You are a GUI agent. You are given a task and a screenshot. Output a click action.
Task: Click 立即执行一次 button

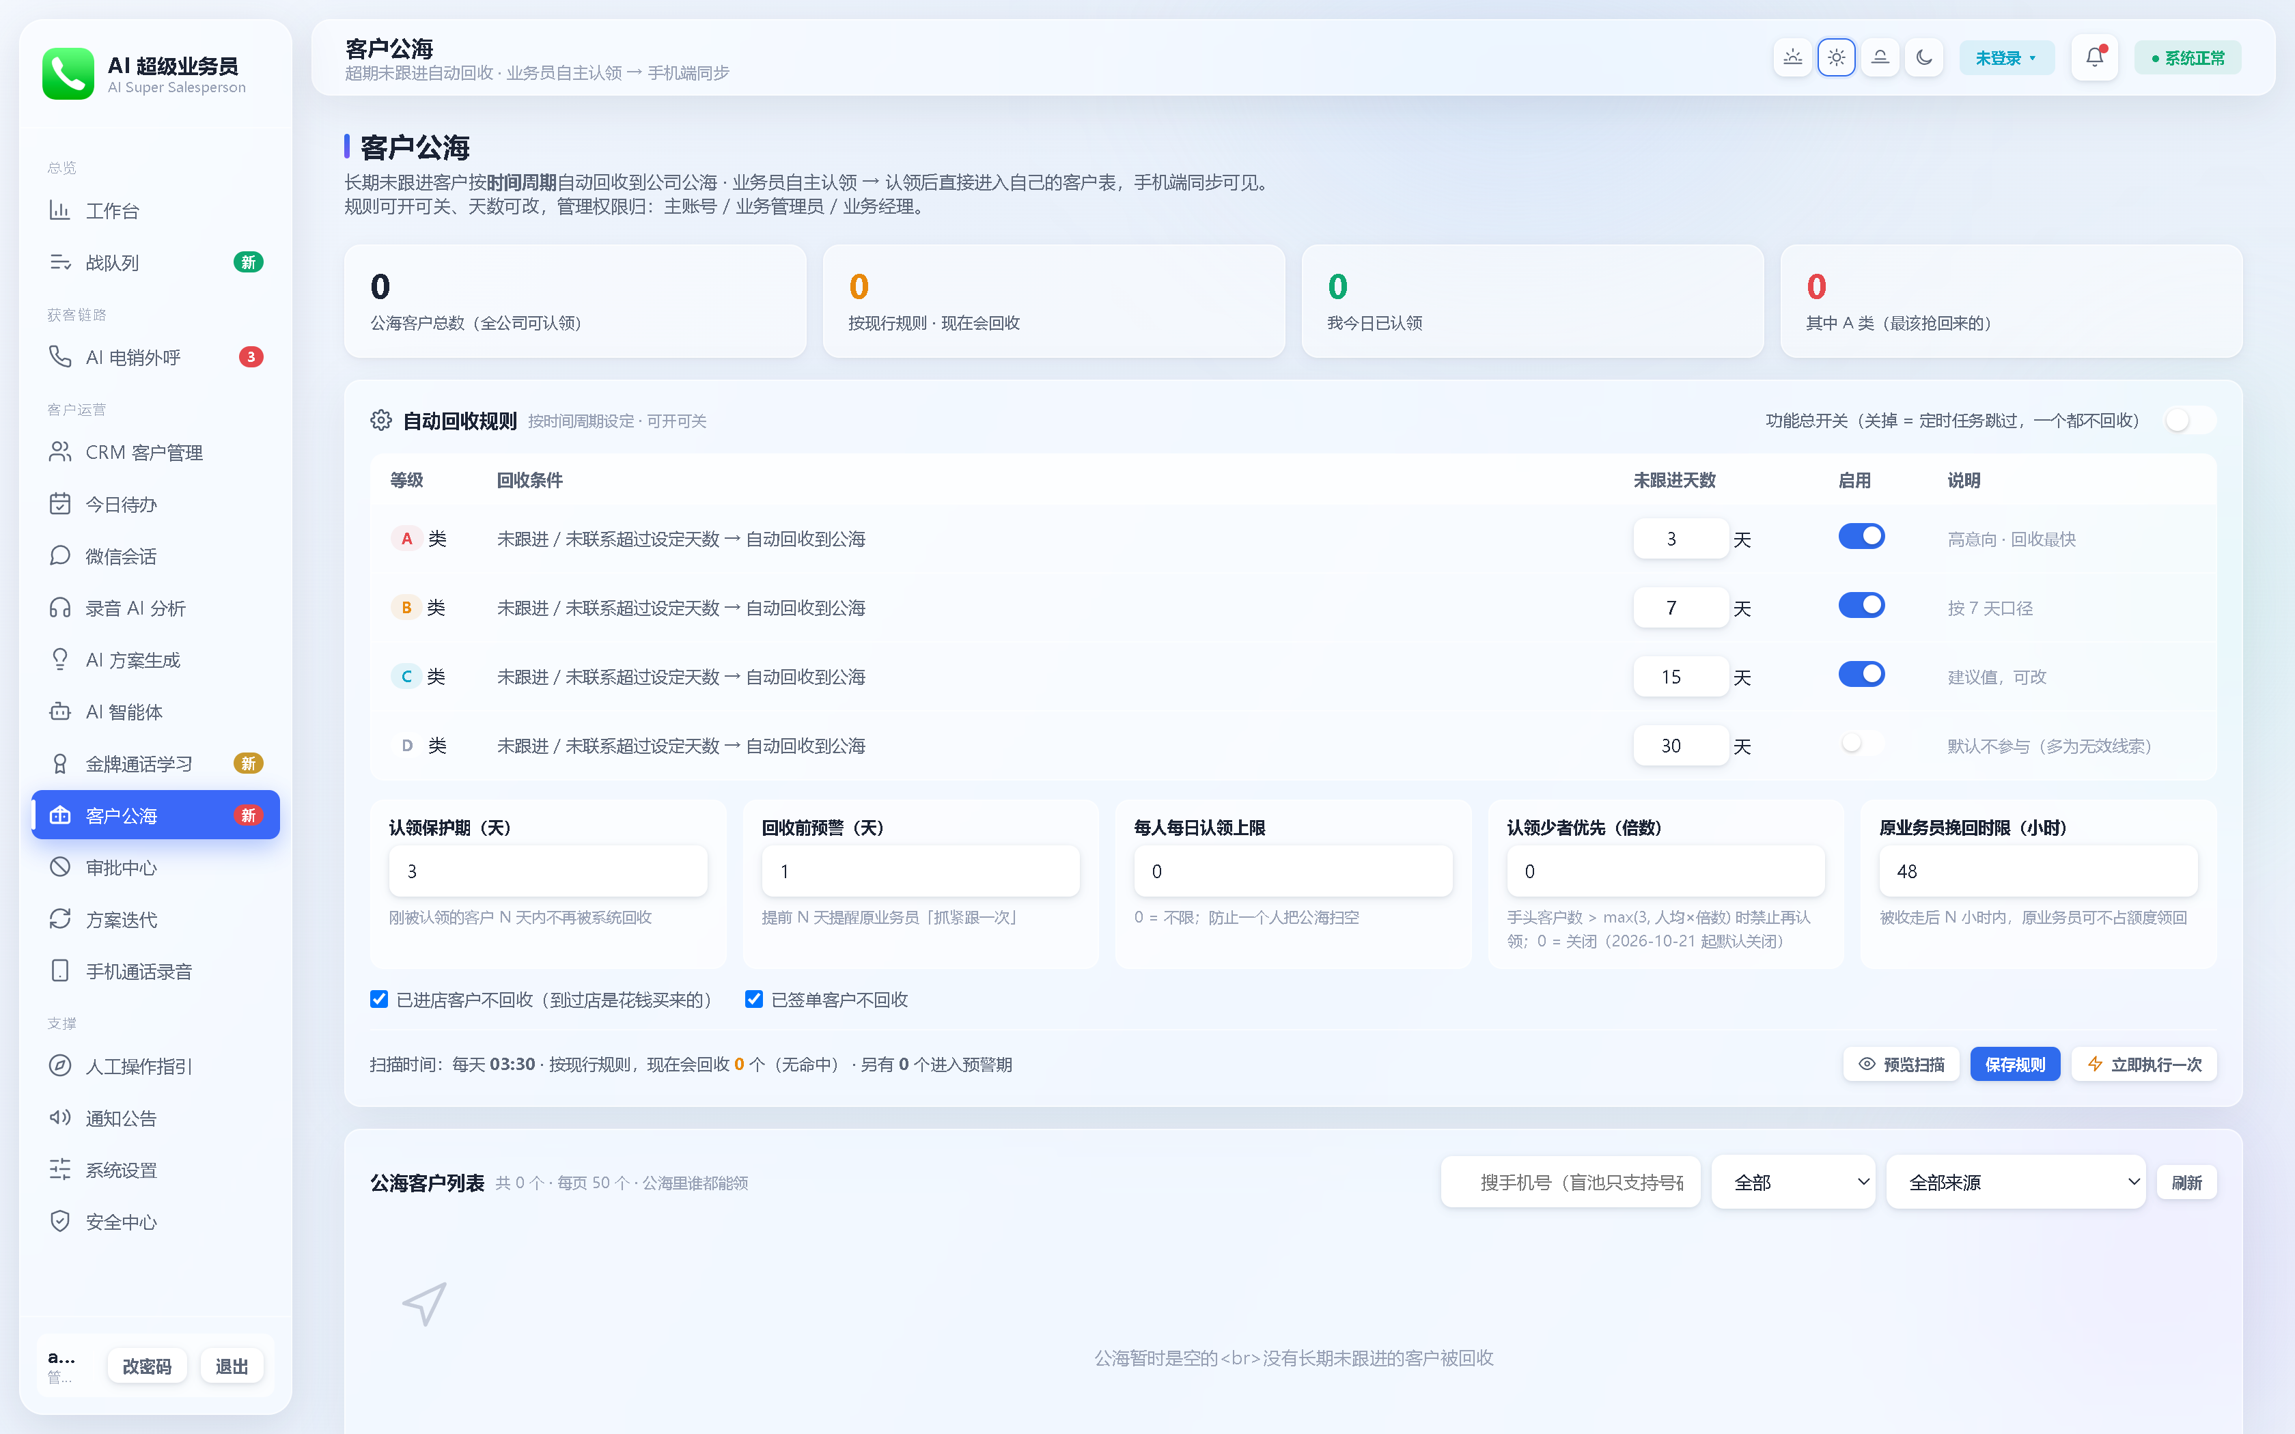[2144, 1065]
